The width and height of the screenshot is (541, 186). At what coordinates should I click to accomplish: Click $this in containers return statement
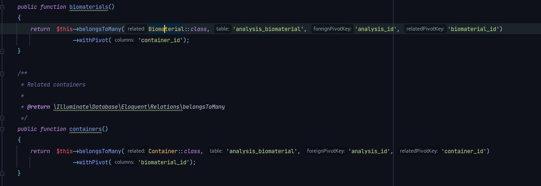[x=65, y=151]
